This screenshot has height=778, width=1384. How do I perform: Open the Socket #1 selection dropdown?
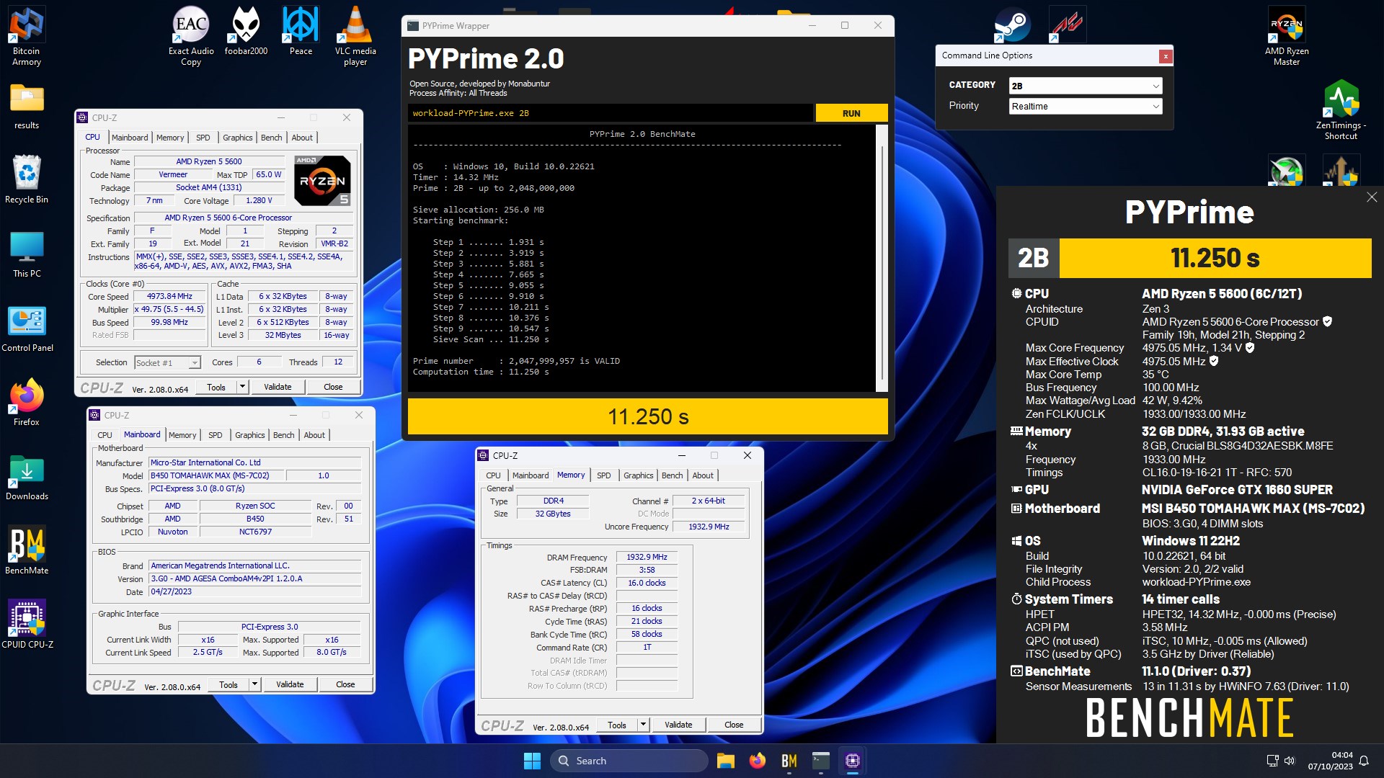click(x=167, y=363)
